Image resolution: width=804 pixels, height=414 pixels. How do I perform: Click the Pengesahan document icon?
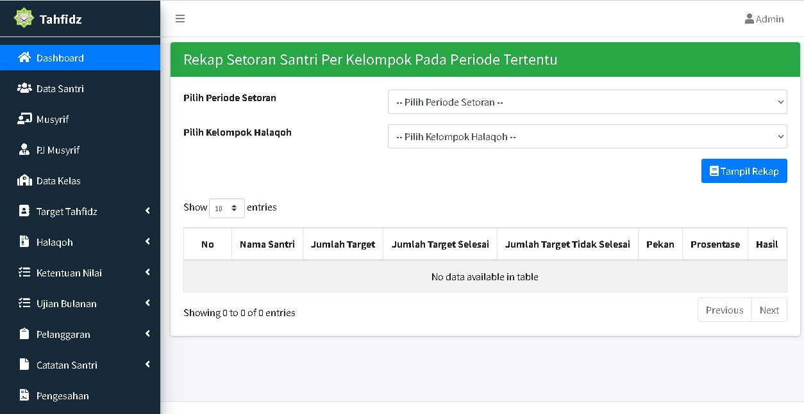(x=24, y=395)
